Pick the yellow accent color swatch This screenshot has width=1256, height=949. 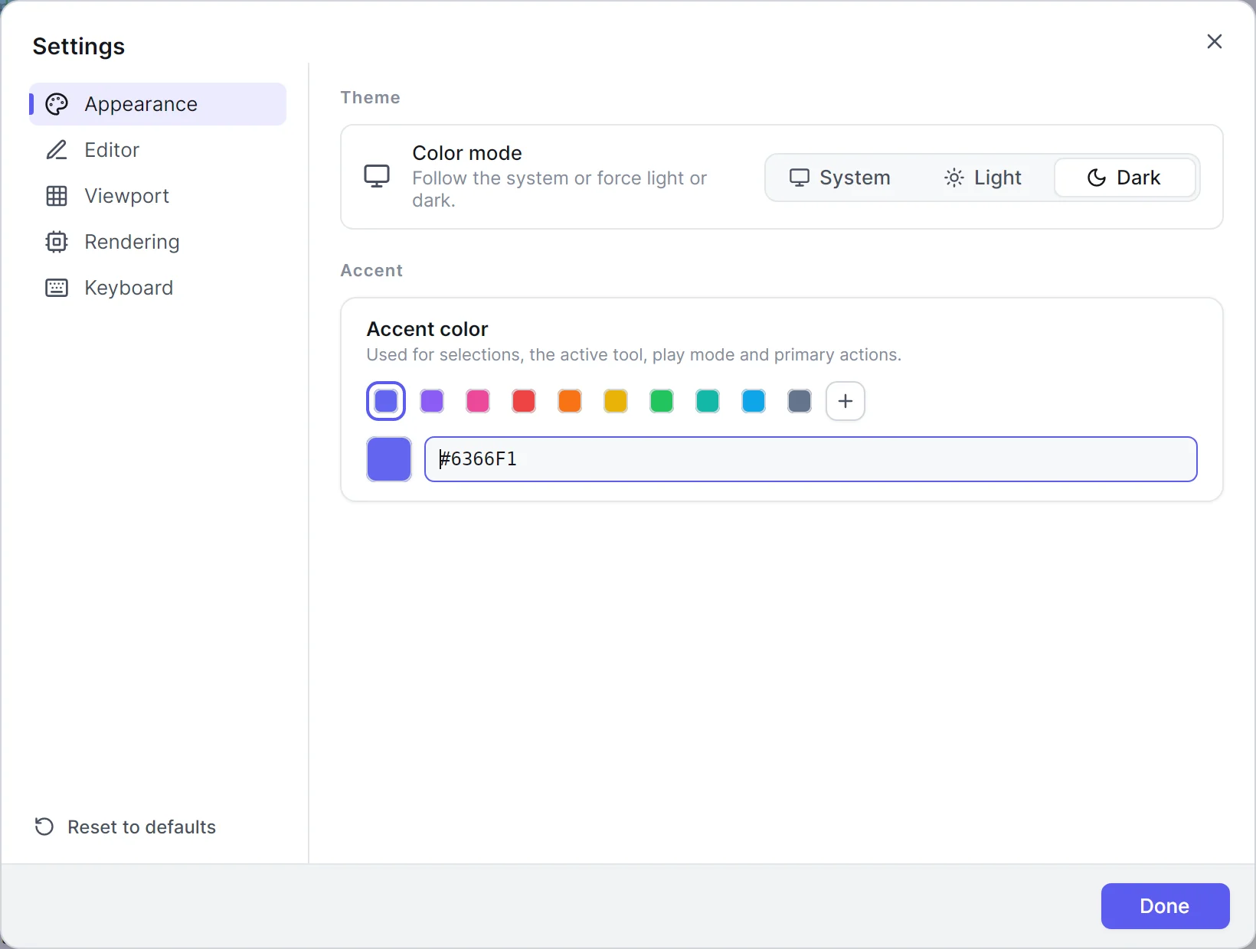[x=616, y=401]
